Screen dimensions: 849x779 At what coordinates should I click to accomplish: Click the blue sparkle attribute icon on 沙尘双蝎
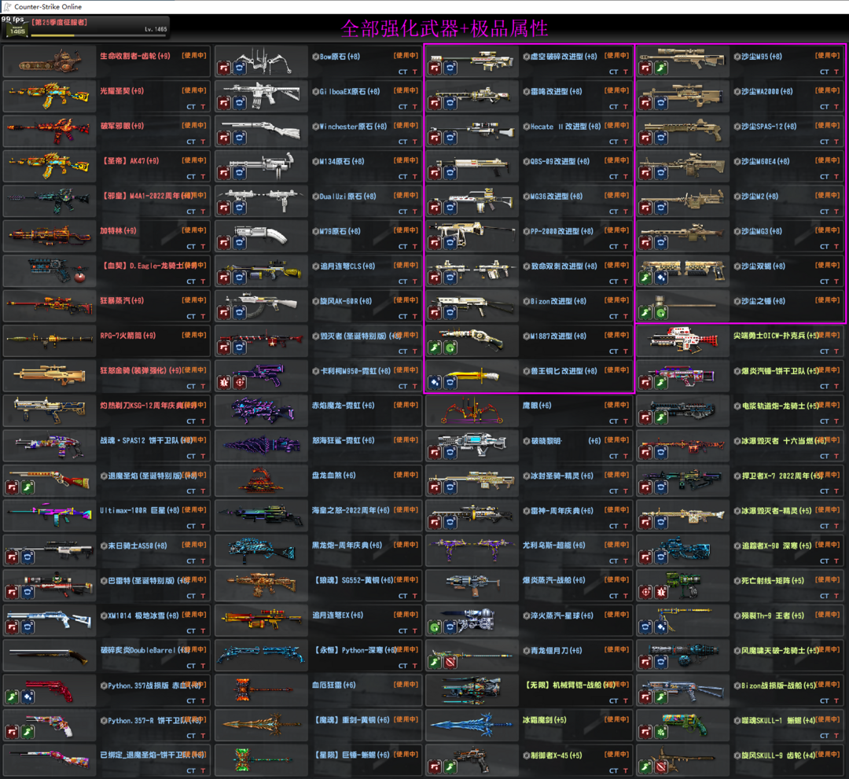pos(661,278)
